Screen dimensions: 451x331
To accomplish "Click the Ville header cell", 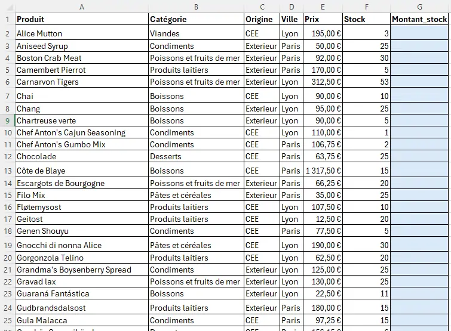I will (x=292, y=19).
